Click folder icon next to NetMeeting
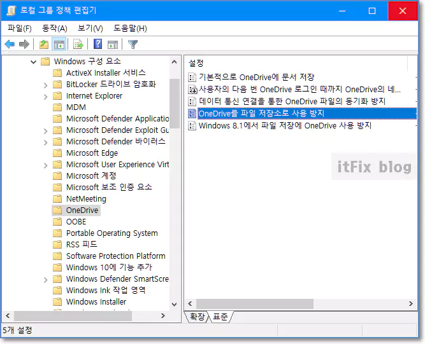This screenshot has width=425, height=344. pyautogui.click(x=57, y=199)
